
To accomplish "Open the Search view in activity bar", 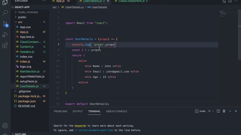I will point(5,12).
